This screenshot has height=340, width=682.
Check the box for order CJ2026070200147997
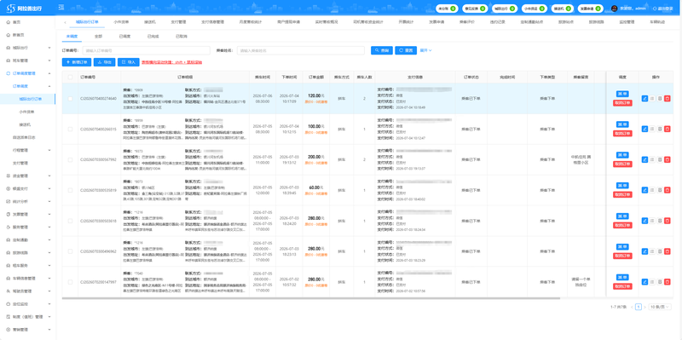71,282
